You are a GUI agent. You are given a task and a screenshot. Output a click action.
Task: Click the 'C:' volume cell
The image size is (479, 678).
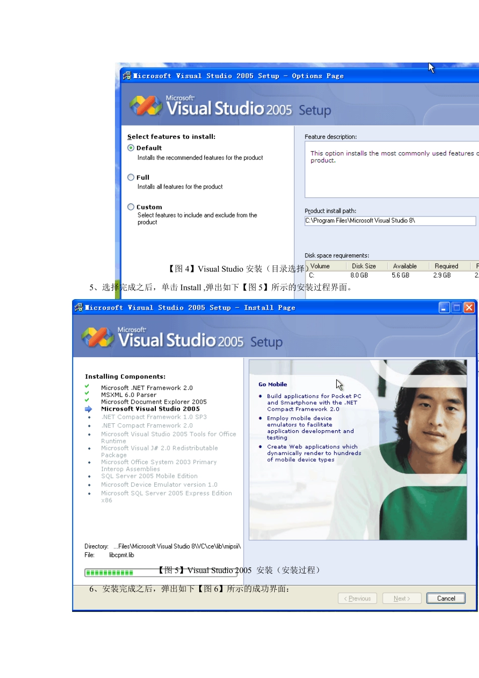point(312,275)
